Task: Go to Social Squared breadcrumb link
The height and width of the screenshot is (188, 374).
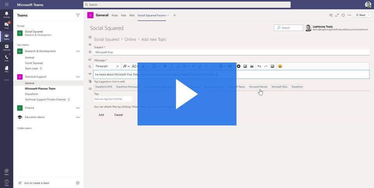Action: point(106,40)
